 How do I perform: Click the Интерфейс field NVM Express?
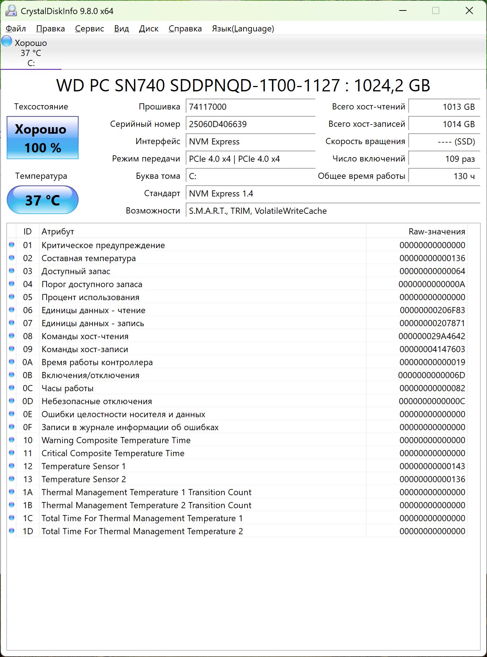coord(250,142)
